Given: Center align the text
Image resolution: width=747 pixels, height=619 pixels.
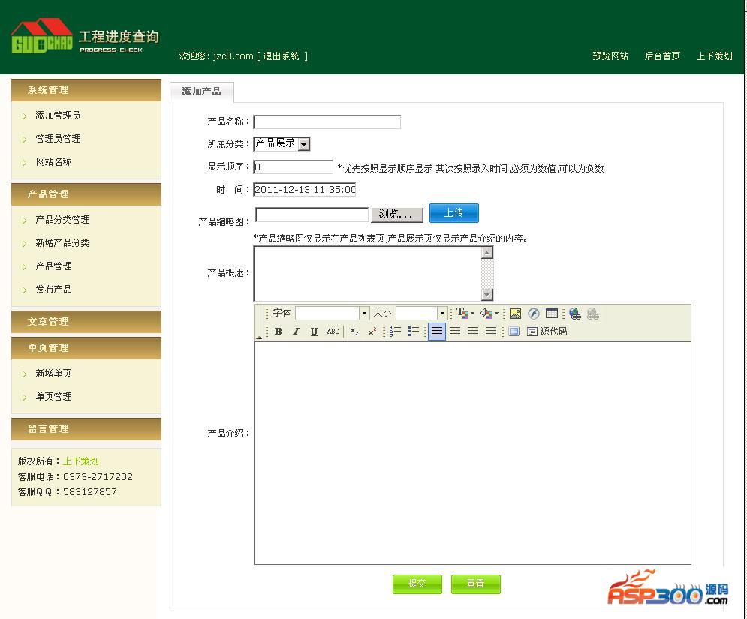Looking at the screenshot, I should coord(454,332).
